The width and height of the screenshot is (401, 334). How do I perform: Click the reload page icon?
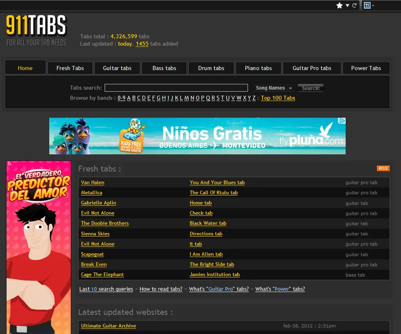click(355, 5)
